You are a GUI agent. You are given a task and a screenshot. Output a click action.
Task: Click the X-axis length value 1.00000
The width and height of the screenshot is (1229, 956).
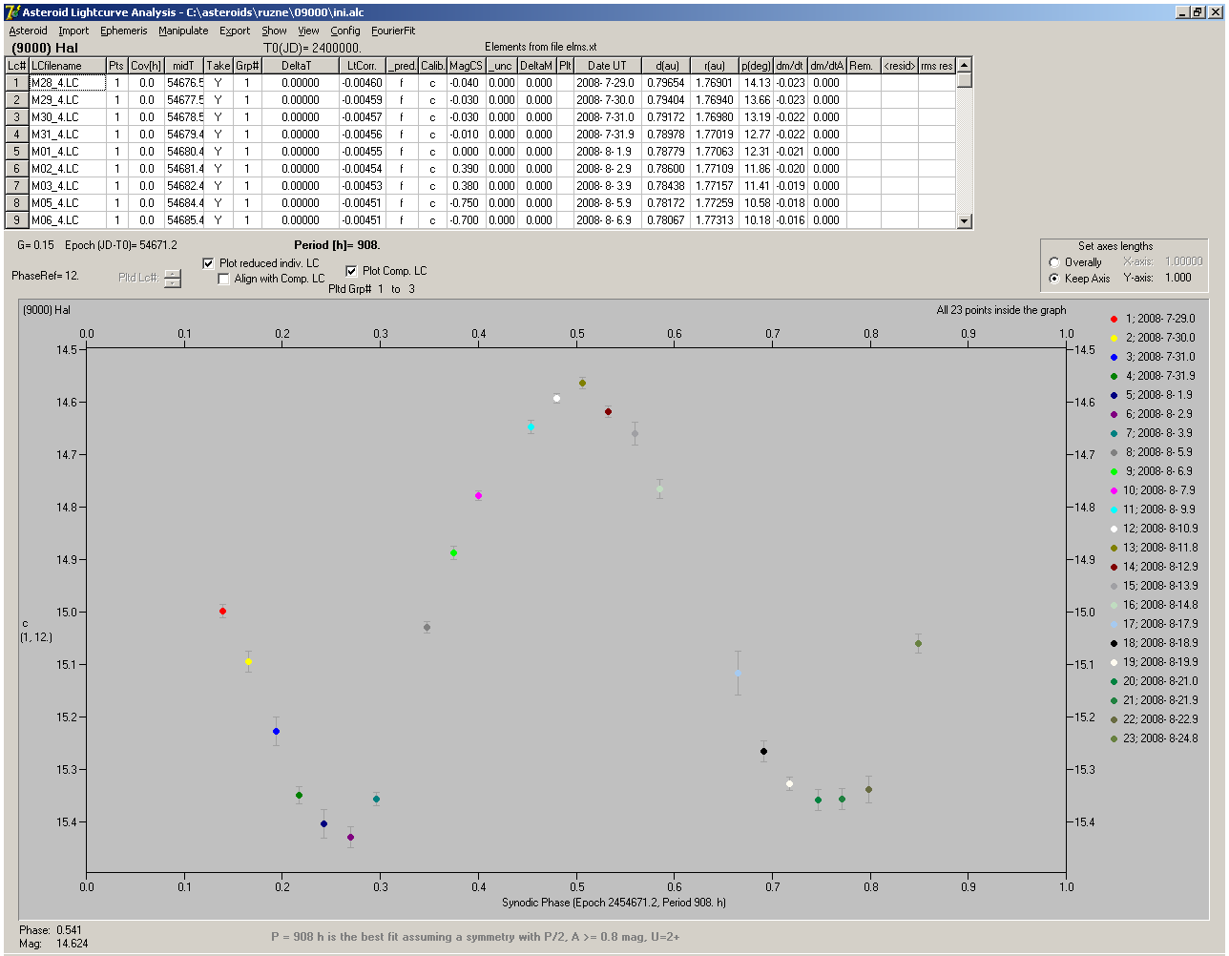click(x=1183, y=261)
